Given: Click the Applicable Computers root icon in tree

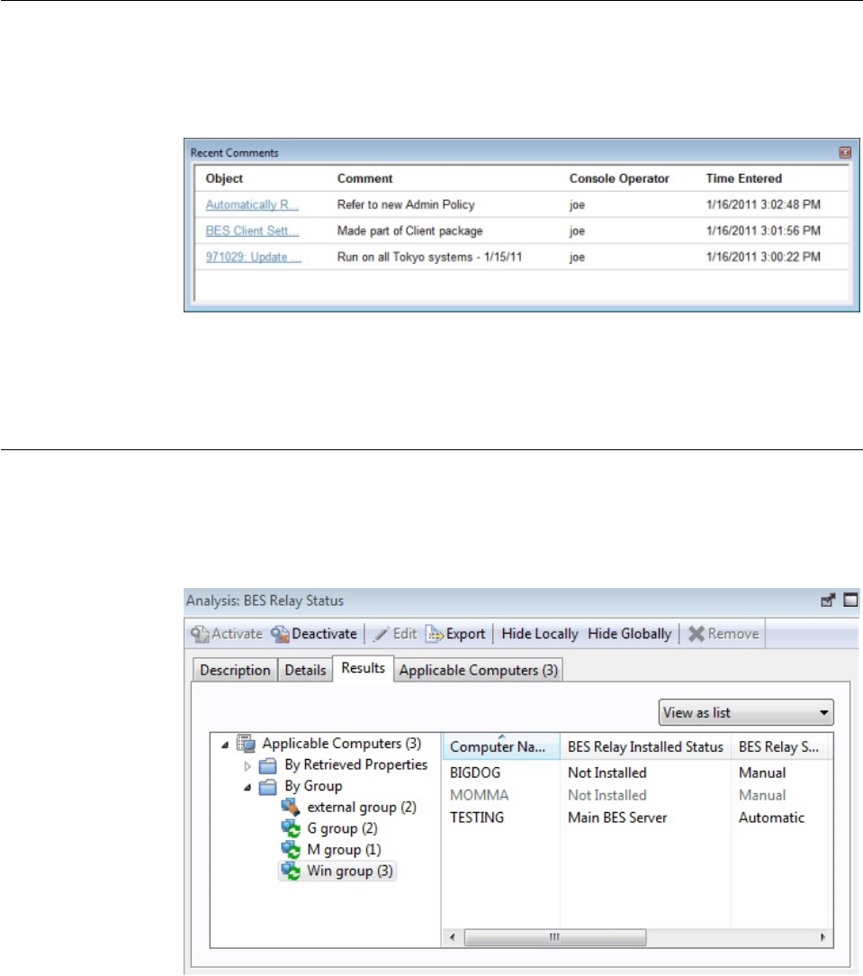Looking at the screenshot, I should (x=247, y=744).
